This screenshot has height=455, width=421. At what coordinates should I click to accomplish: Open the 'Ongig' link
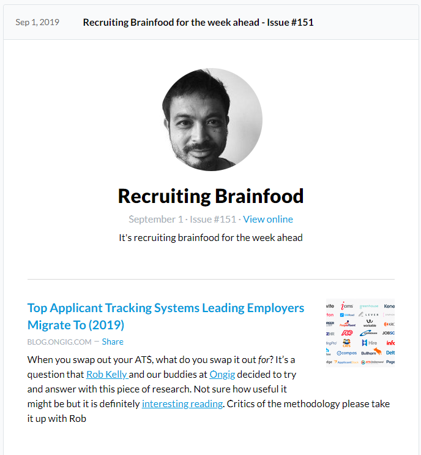[222, 374]
